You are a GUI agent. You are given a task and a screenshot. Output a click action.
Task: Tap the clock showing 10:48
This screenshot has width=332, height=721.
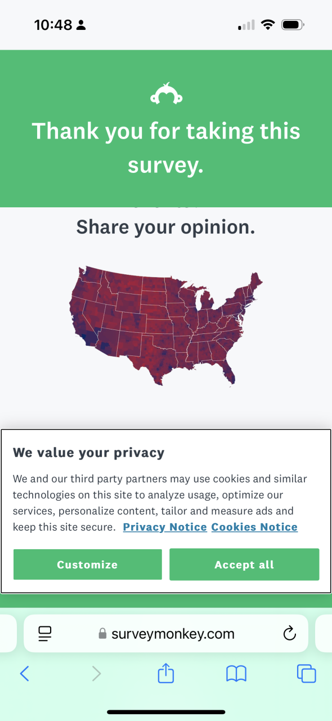[x=53, y=25]
